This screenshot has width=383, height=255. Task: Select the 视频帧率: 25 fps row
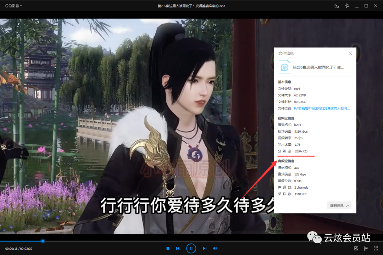pyautogui.click(x=290, y=138)
